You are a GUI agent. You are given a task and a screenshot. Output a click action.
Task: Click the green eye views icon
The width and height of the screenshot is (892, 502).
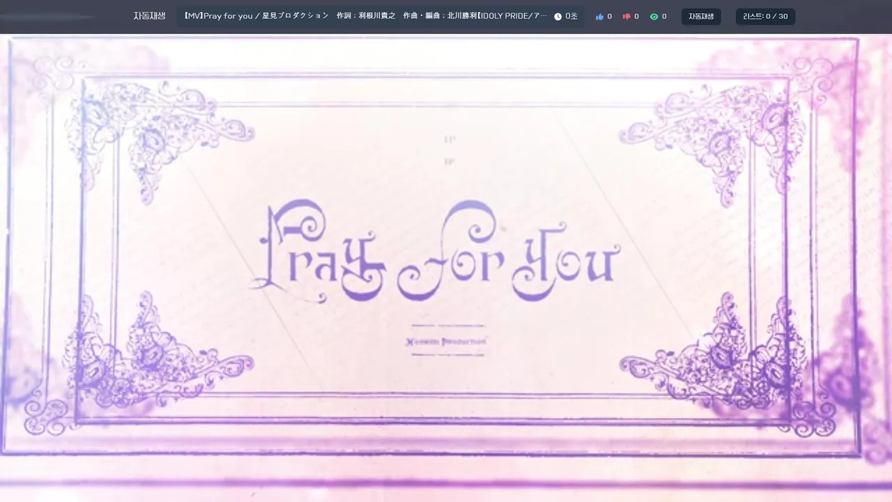click(x=654, y=17)
